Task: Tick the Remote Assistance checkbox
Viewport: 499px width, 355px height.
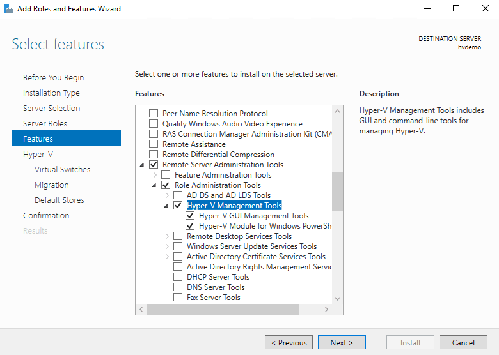Action: pyautogui.click(x=154, y=144)
